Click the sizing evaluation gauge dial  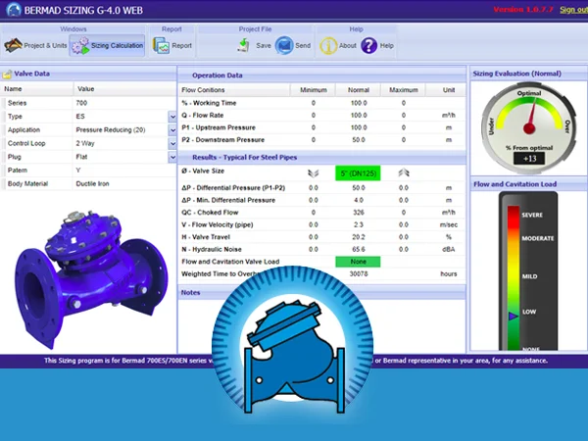click(x=529, y=128)
